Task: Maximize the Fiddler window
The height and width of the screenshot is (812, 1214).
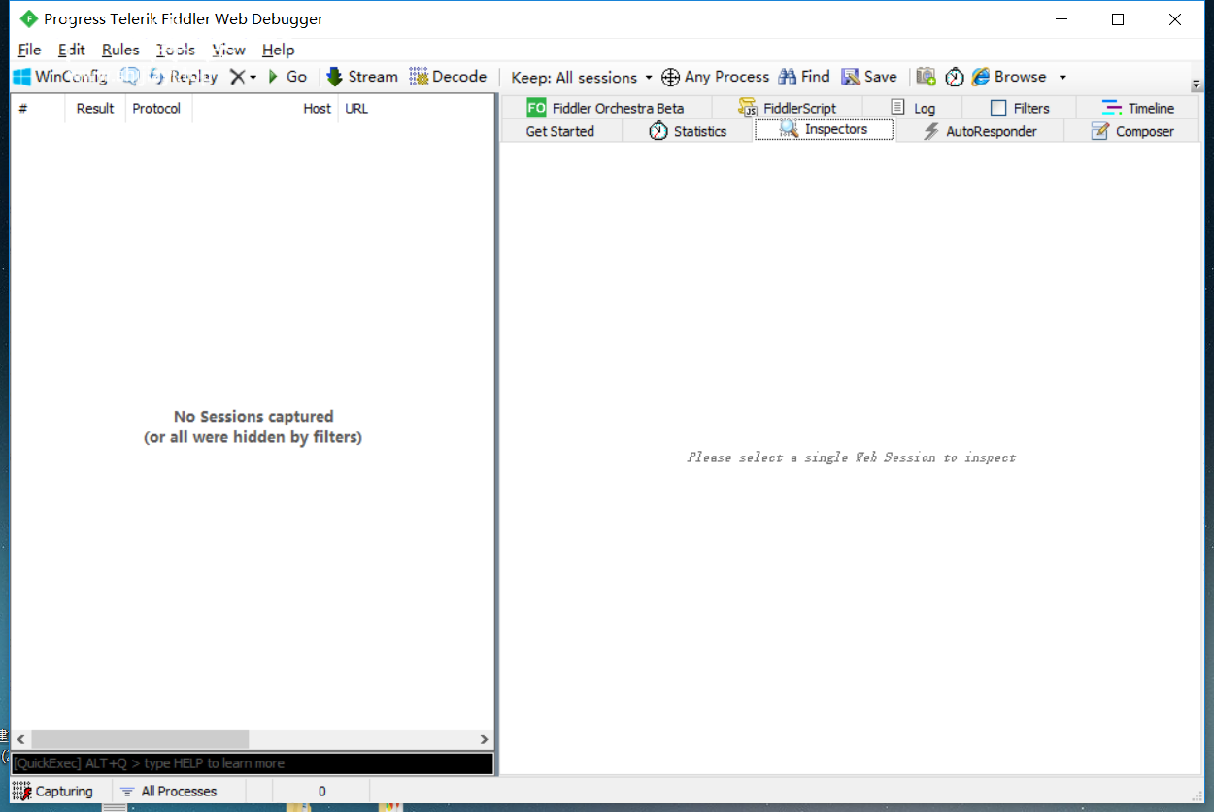Action: [x=1118, y=19]
